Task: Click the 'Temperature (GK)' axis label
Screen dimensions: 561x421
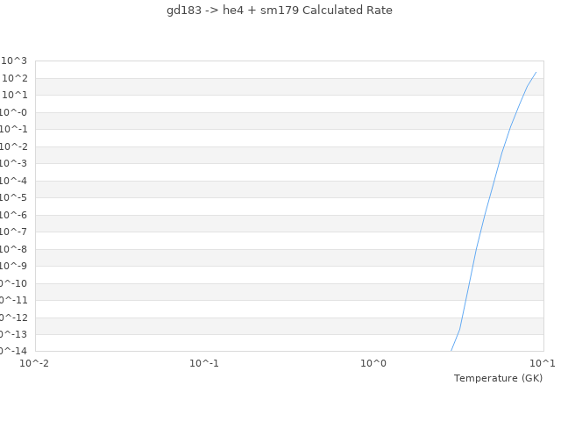Action: (x=498, y=378)
